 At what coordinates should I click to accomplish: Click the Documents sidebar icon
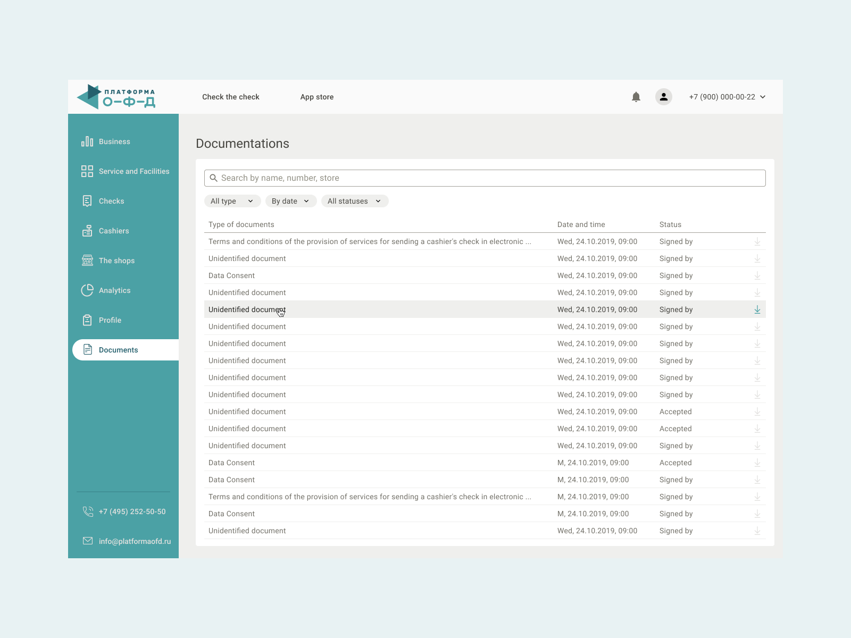point(87,350)
